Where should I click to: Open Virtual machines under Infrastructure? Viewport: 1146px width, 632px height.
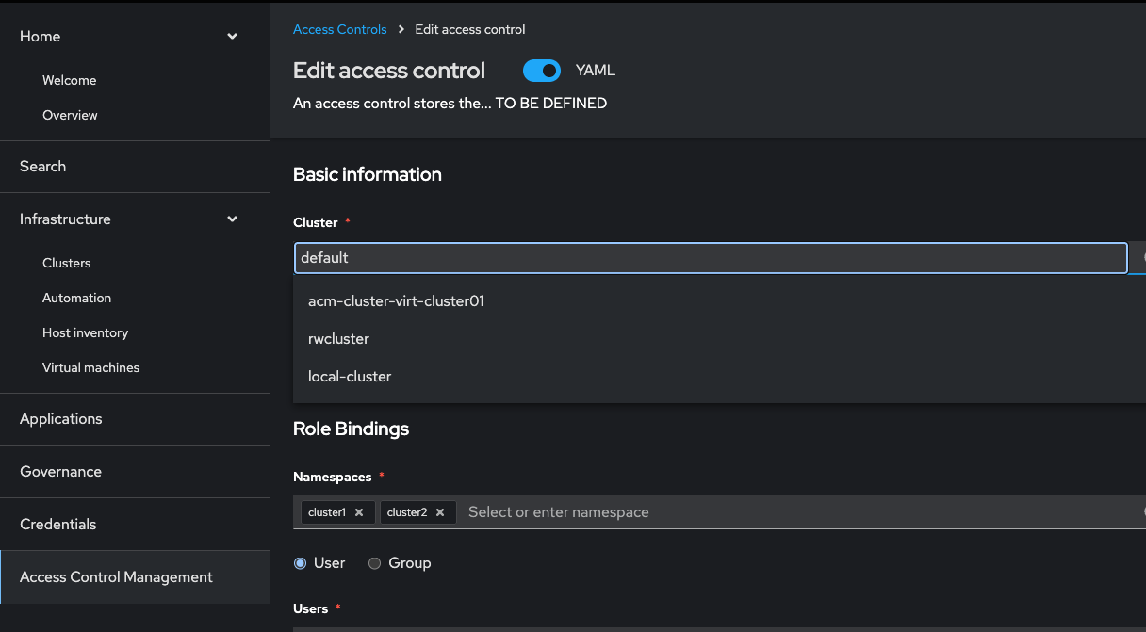pos(90,367)
